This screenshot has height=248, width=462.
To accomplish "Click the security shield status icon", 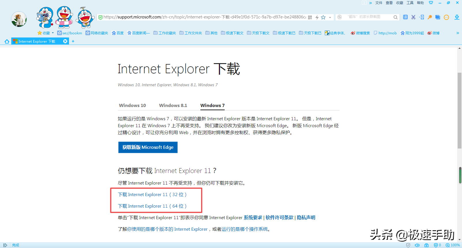I will tap(408, 245).
